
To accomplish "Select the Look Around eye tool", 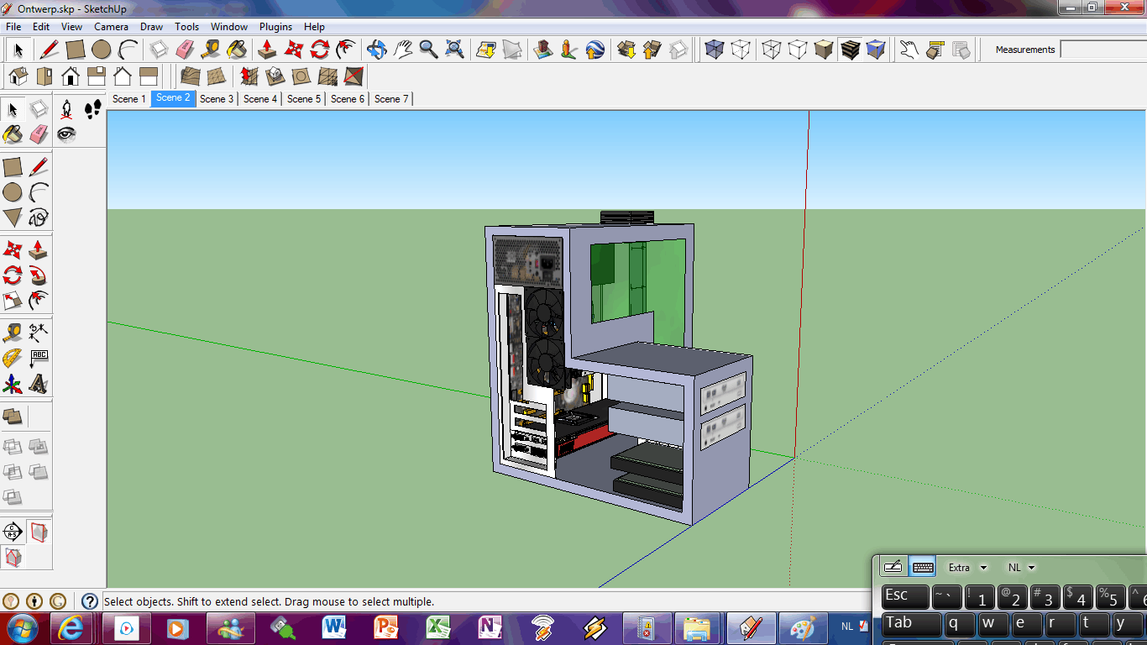I will (x=67, y=134).
